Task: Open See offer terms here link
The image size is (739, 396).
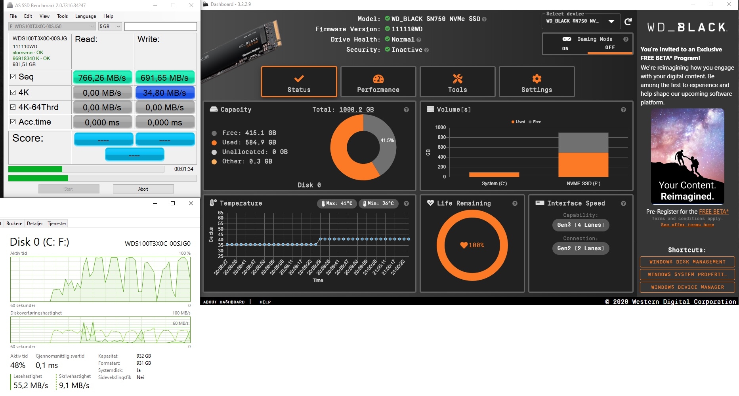Action: 687,225
